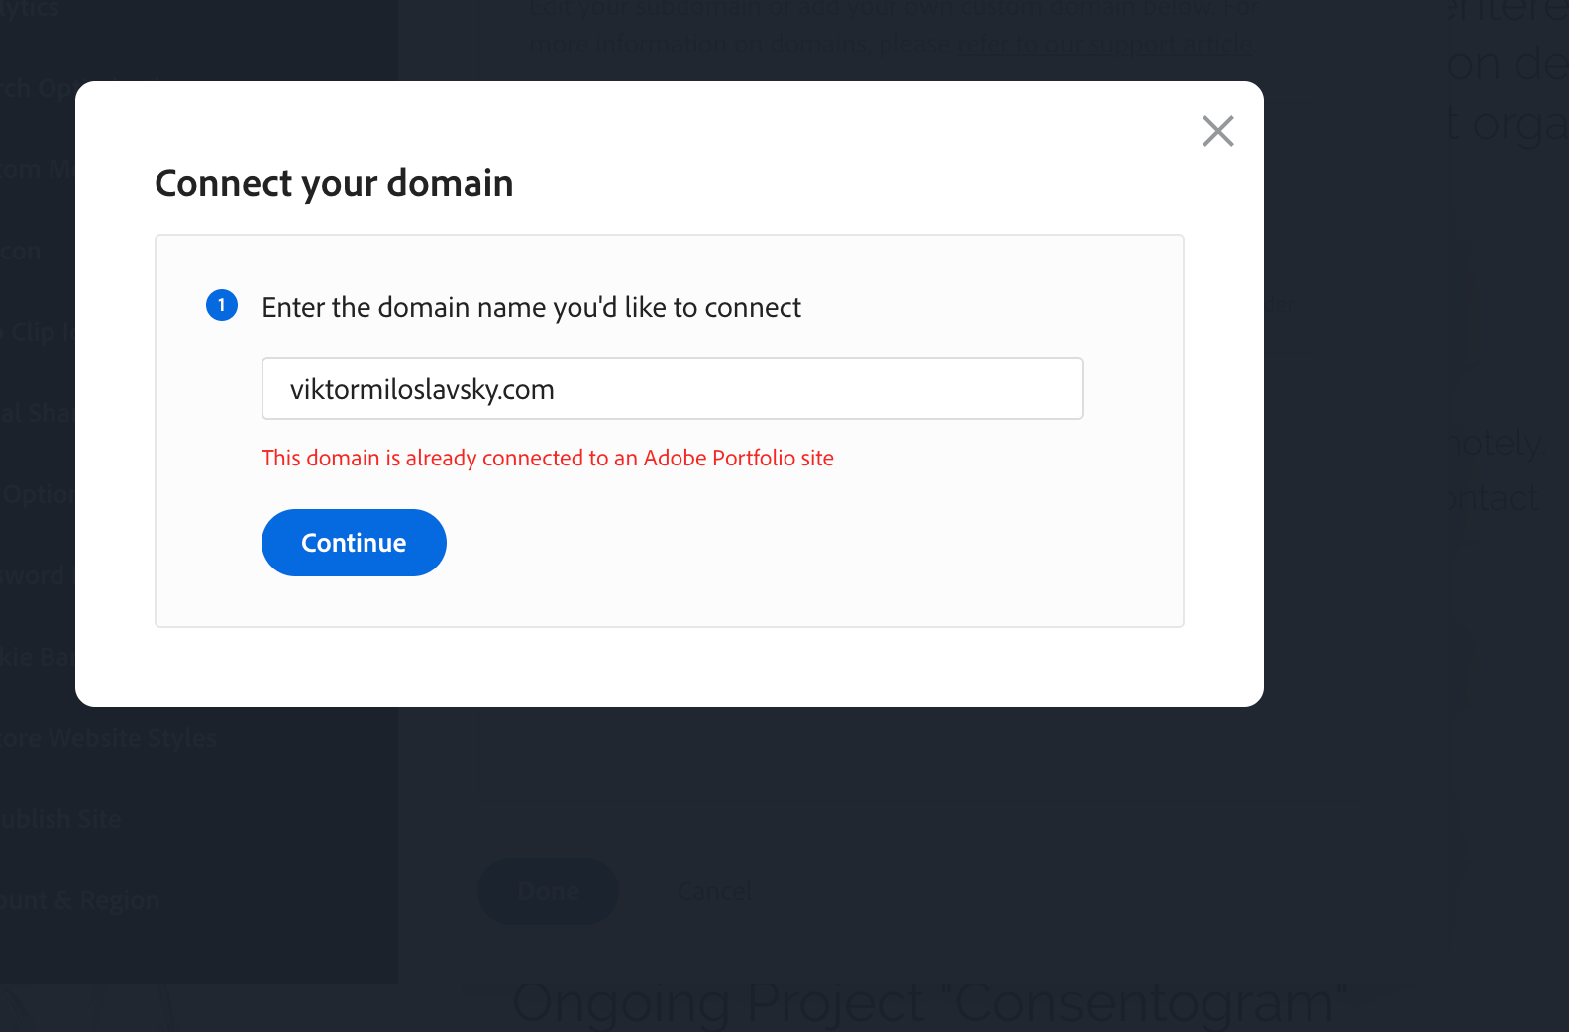Open Account & Region in the sidebar
1569x1032 pixels.
[x=79, y=900]
